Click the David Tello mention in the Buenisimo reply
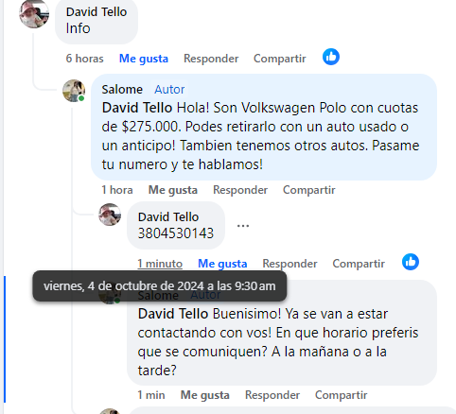The image size is (456, 414). coord(173,314)
